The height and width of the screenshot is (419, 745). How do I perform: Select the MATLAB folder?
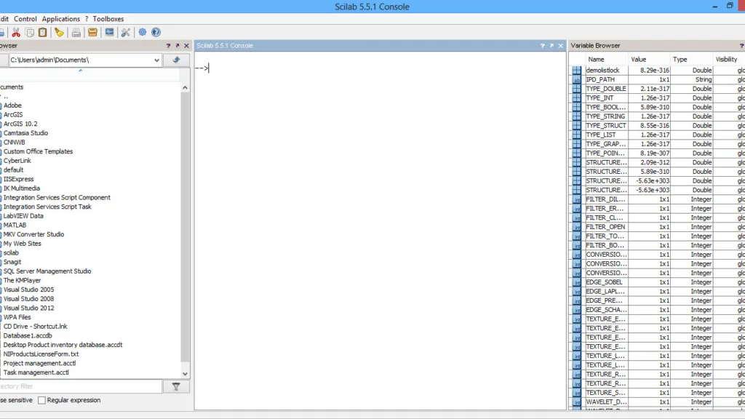[15, 226]
